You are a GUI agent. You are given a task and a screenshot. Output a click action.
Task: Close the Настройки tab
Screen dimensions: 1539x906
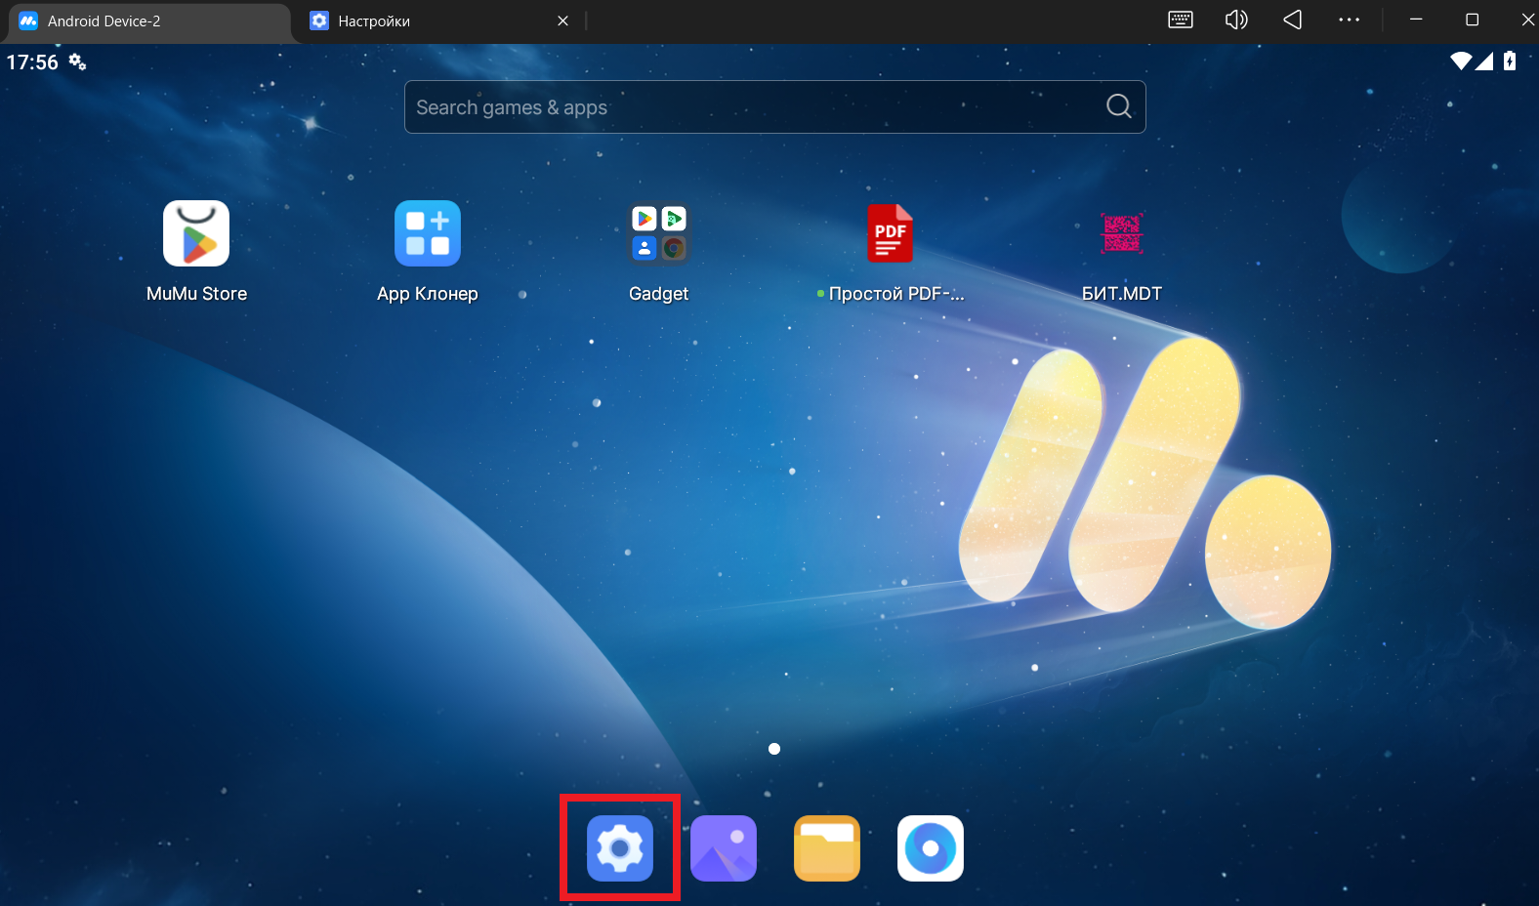[x=562, y=21]
